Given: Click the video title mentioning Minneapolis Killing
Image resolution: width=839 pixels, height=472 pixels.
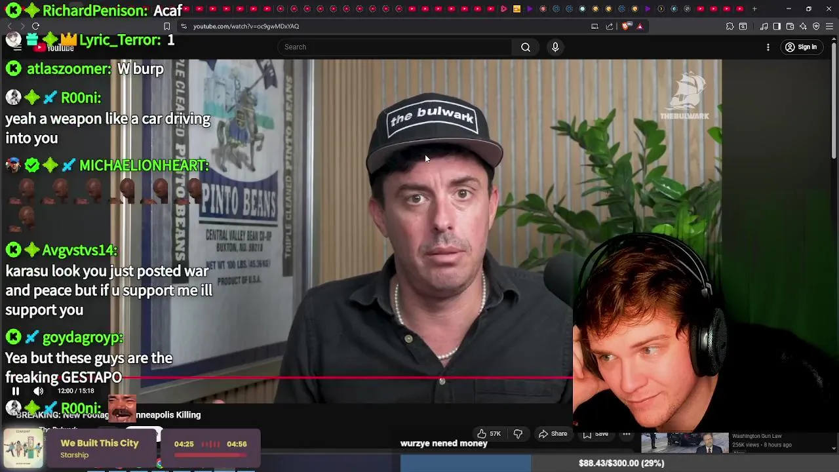Looking at the screenshot, I should pyautogui.click(x=108, y=415).
